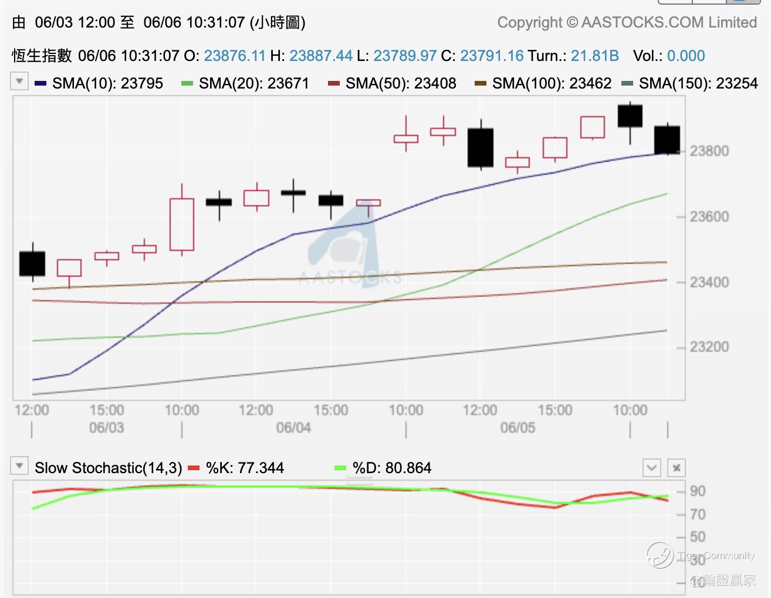Click the close price 23791.16

[492, 56]
